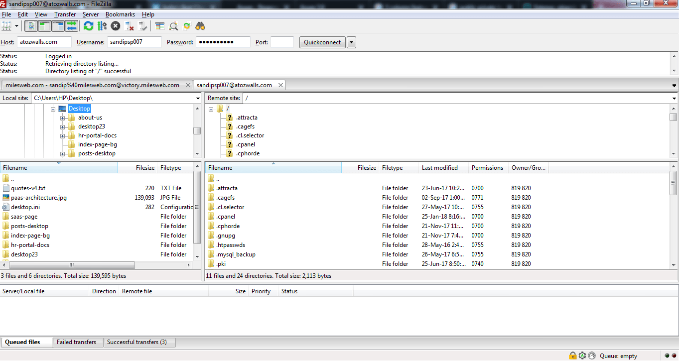Reconnect to the last server
679x361 pixels.
143,26
